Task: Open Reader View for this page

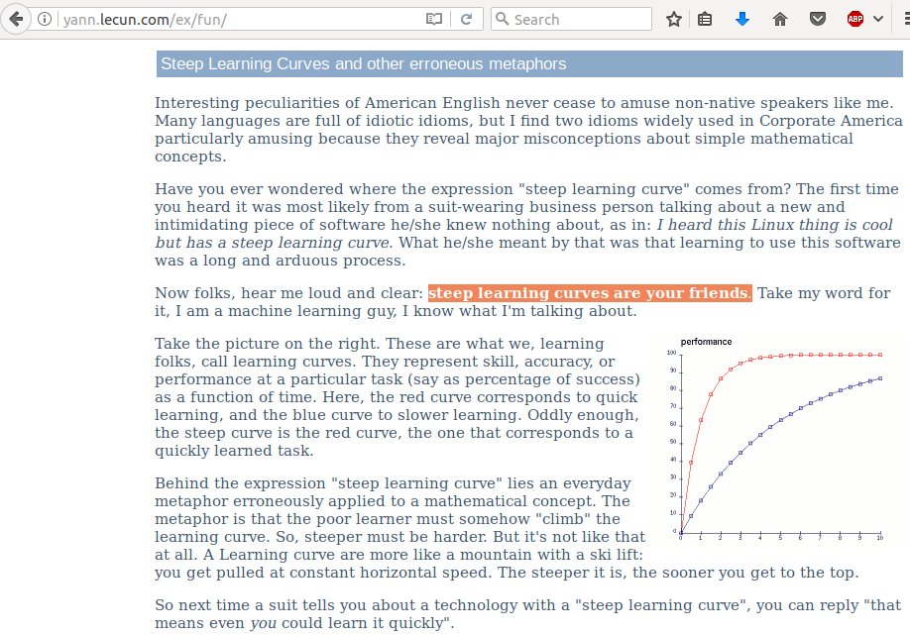Action: tap(433, 19)
